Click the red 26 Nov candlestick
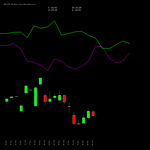 pos(64,99)
